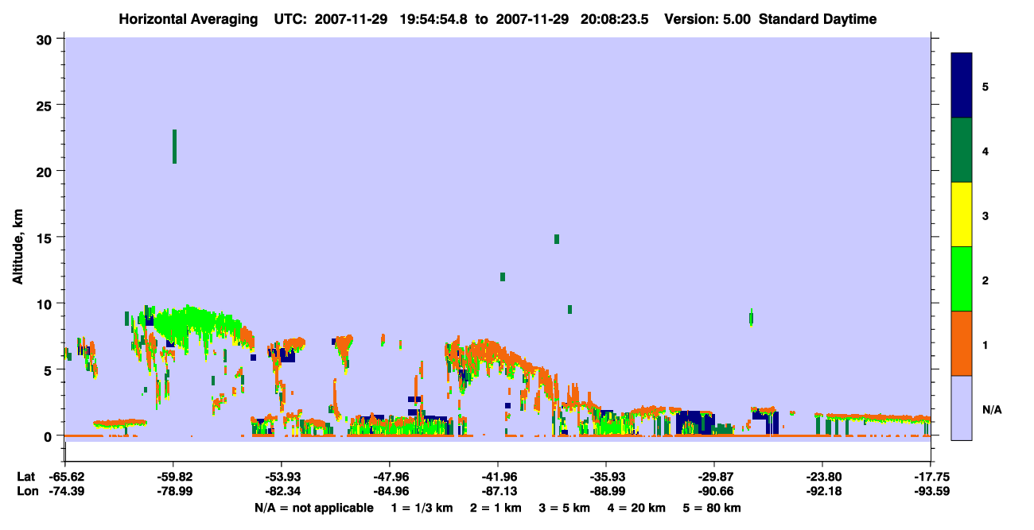
Task: Click latitude value -23.80
Action: [822, 477]
